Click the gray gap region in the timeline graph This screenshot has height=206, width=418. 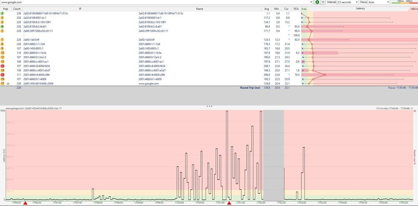point(274,155)
